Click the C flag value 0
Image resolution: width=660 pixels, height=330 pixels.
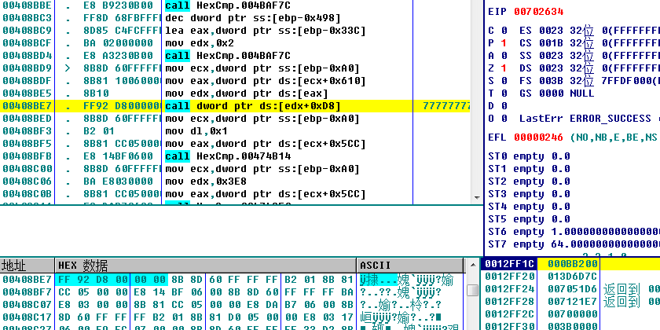point(504,31)
